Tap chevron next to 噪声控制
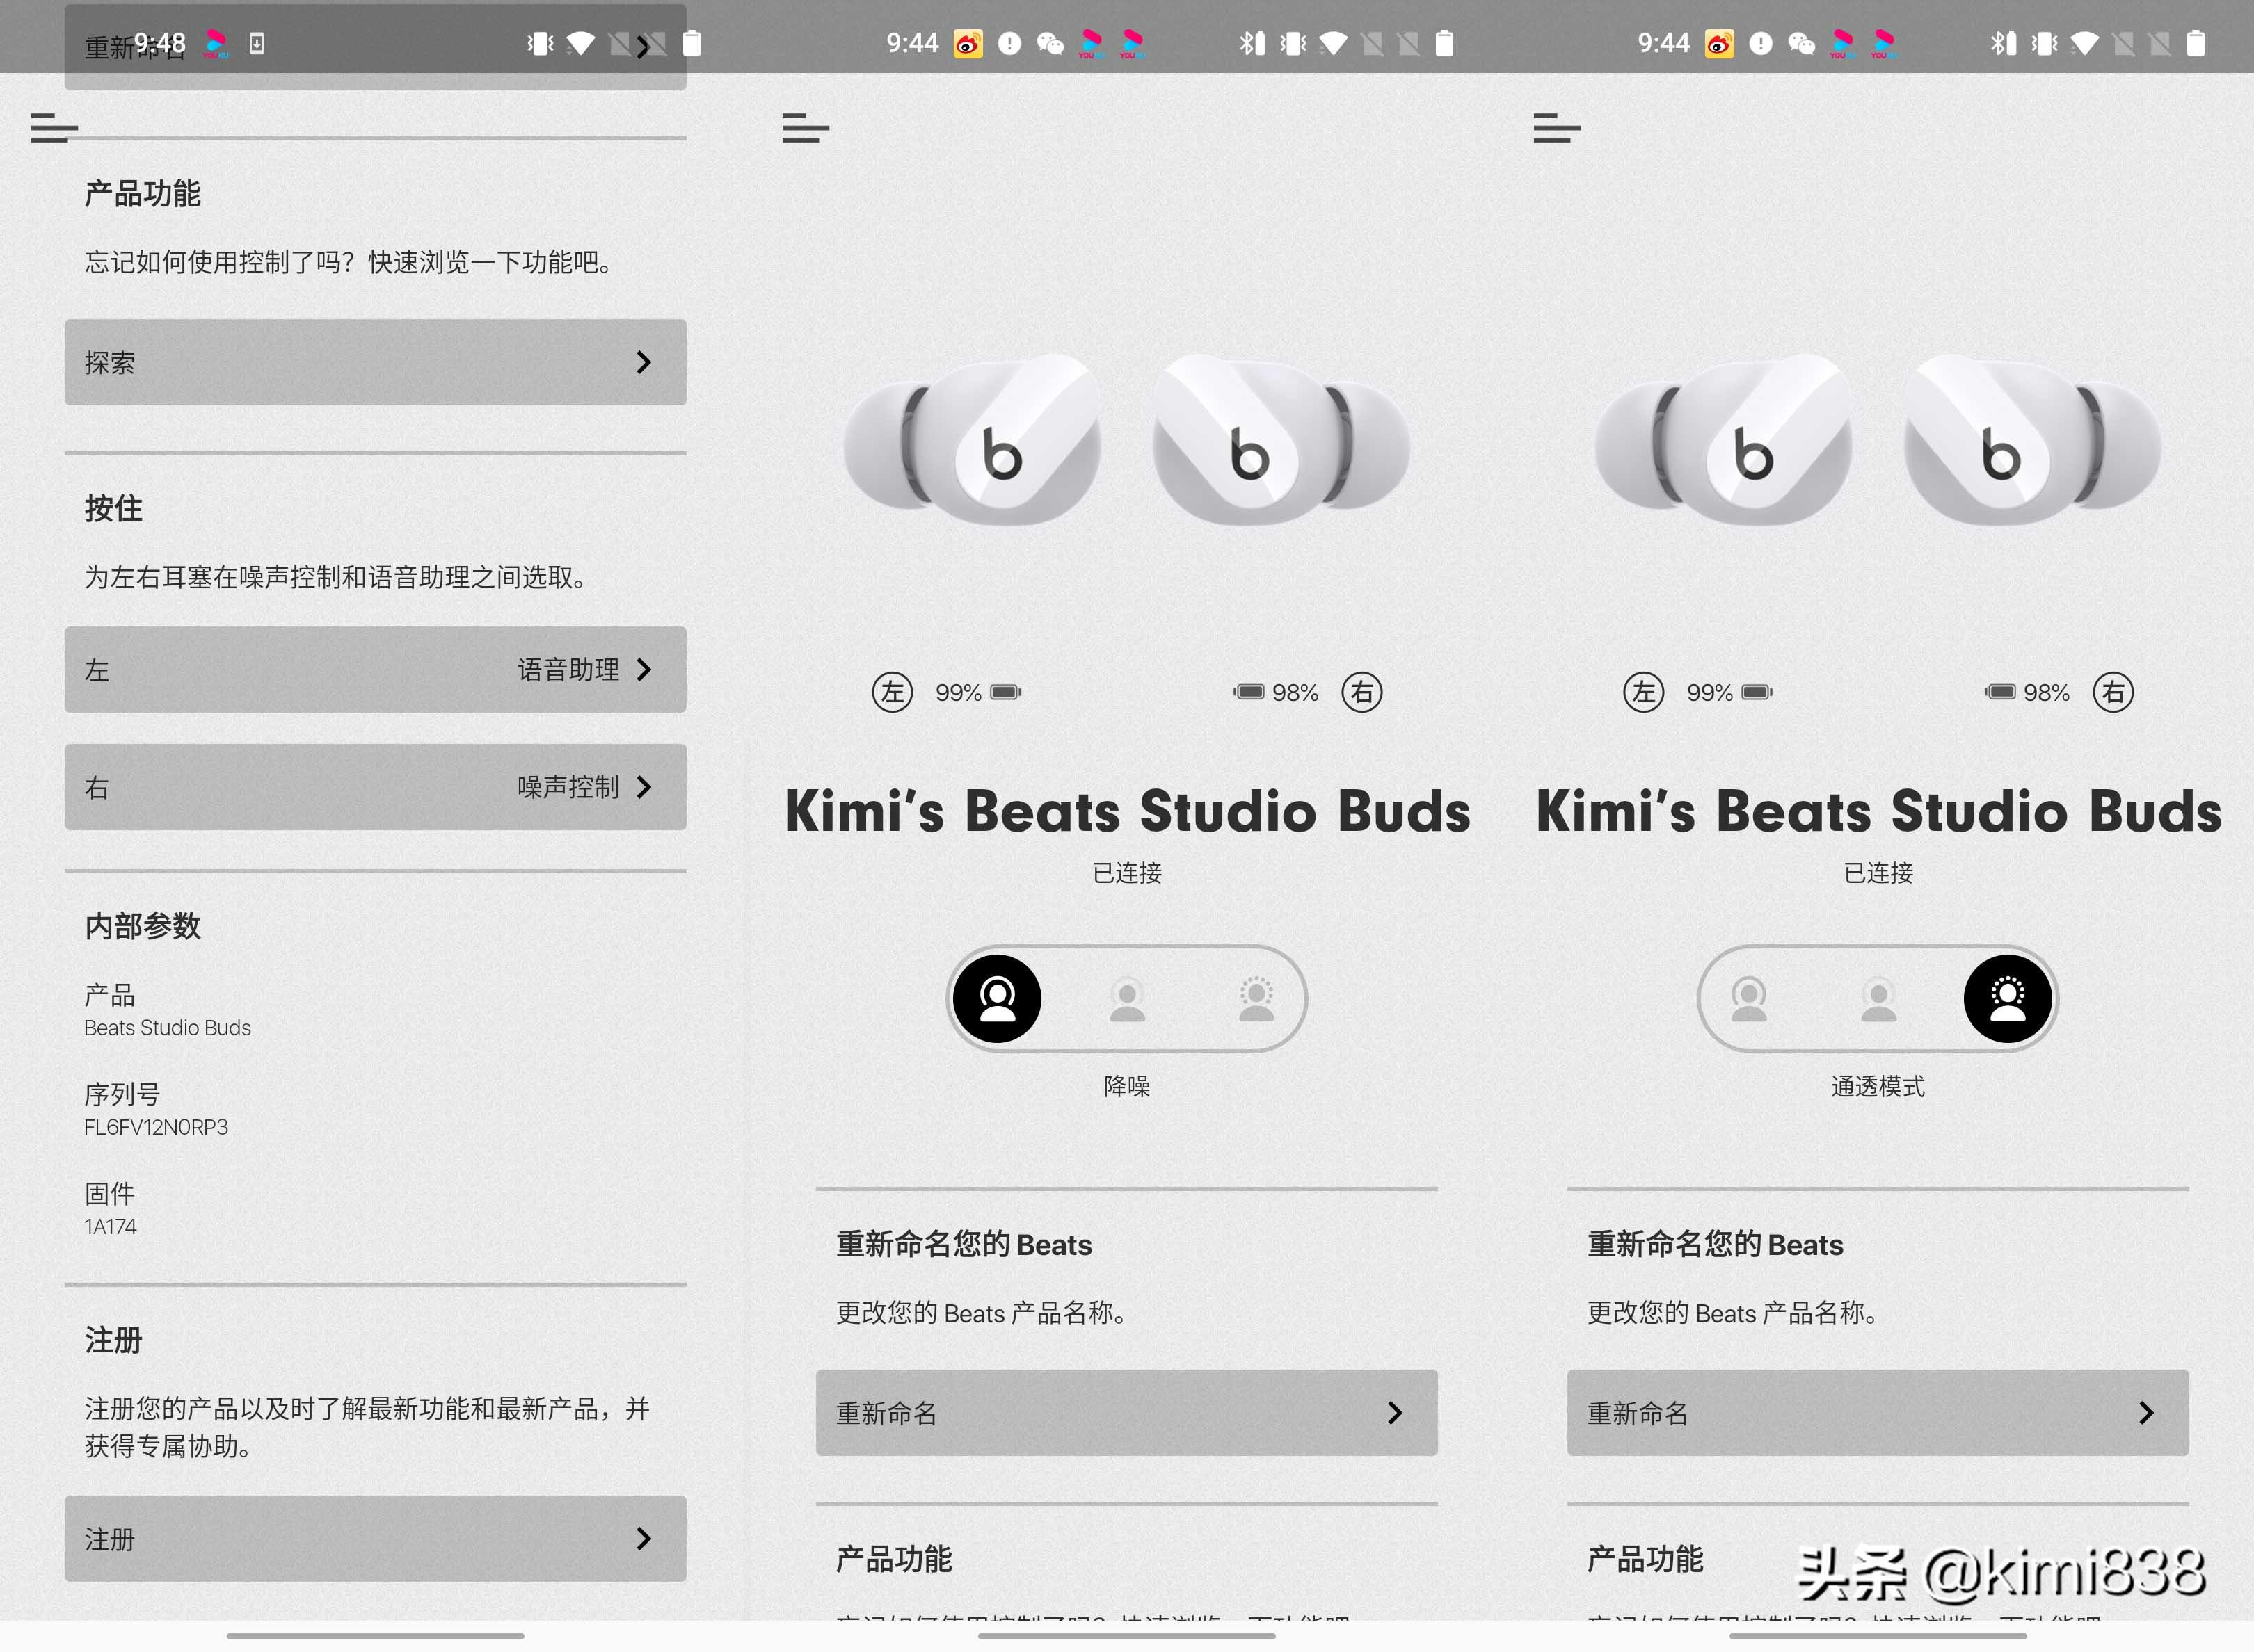The height and width of the screenshot is (1652, 2254). click(644, 786)
